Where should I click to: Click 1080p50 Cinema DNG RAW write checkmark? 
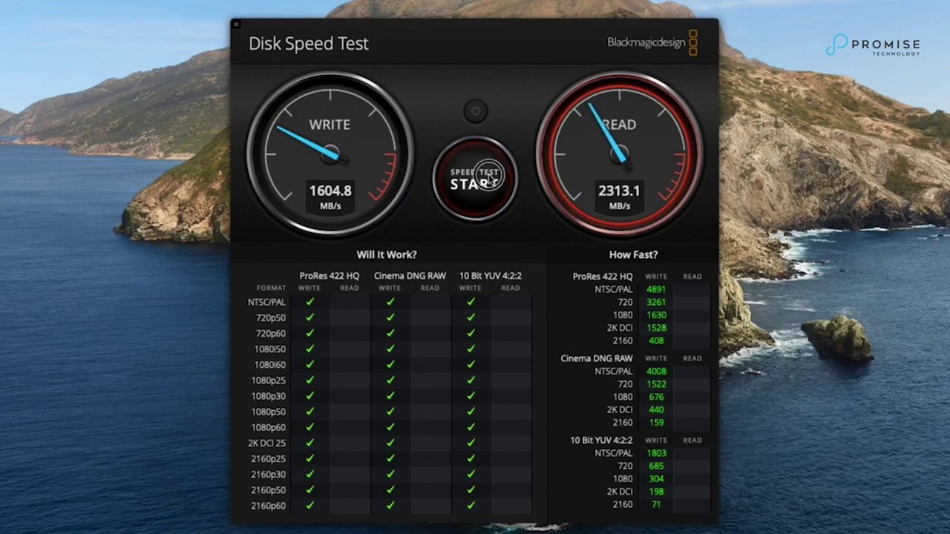click(x=390, y=412)
